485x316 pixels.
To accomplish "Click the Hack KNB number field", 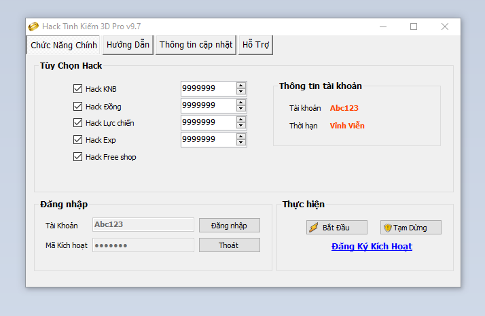I will (x=207, y=88).
